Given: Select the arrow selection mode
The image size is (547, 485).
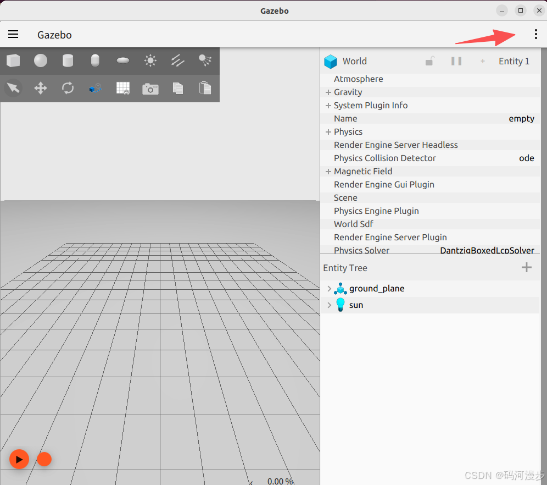Looking at the screenshot, I should [x=13, y=88].
